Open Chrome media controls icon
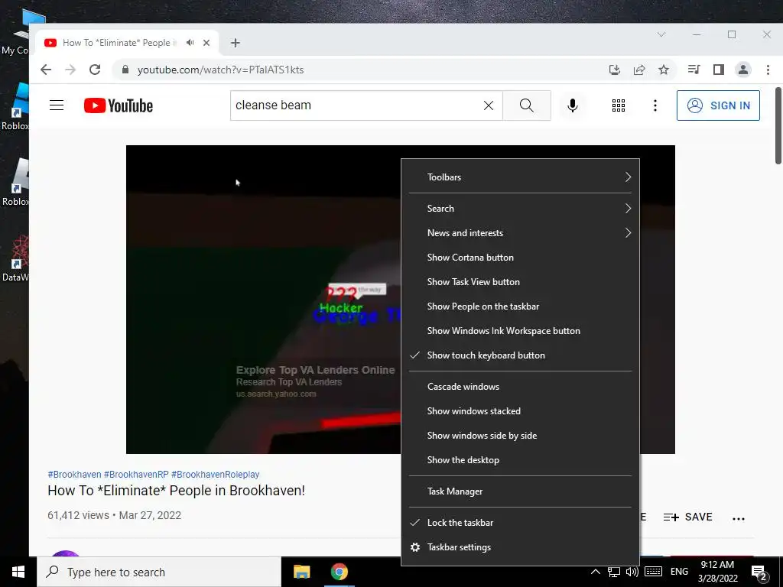Image resolution: width=783 pixels, height=587 pixels. (x=694, y=70)
